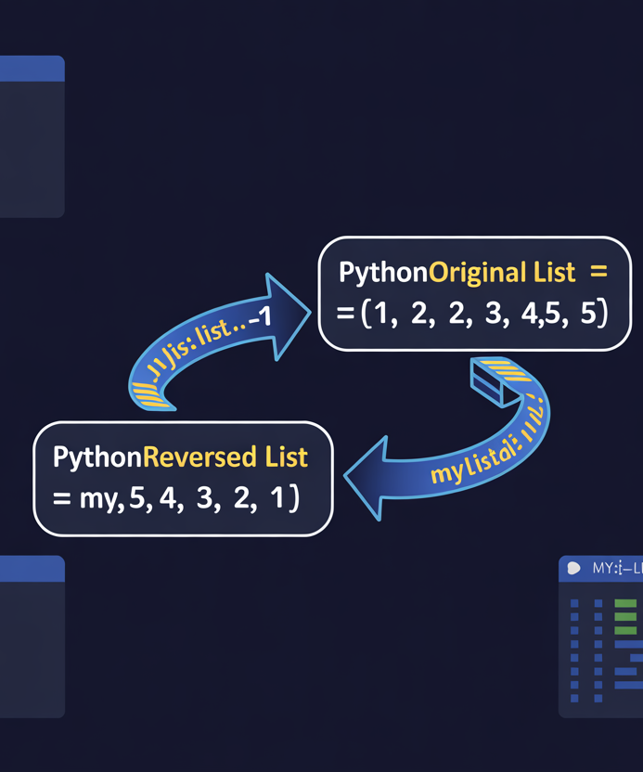Click the top-left blue square in MY panel

pyautogui.click(x=574, y=603)
